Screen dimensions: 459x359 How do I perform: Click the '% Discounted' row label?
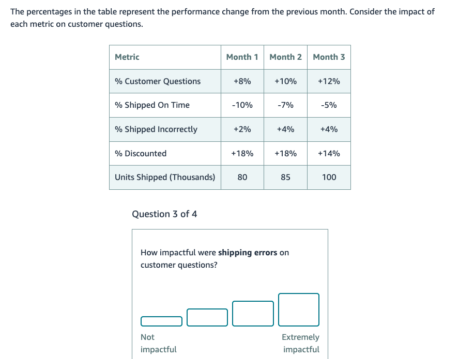(140, 153)
